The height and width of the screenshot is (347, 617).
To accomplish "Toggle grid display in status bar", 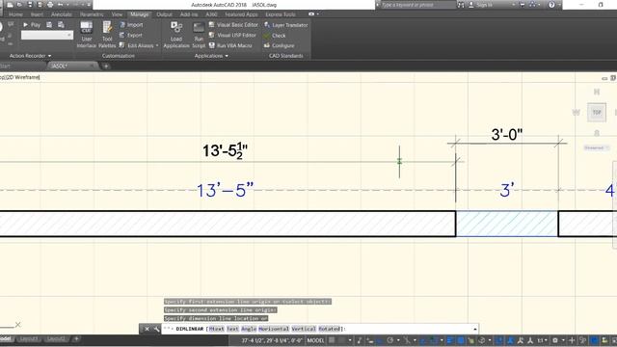I will pyautogui.click(x=332, y=340).
